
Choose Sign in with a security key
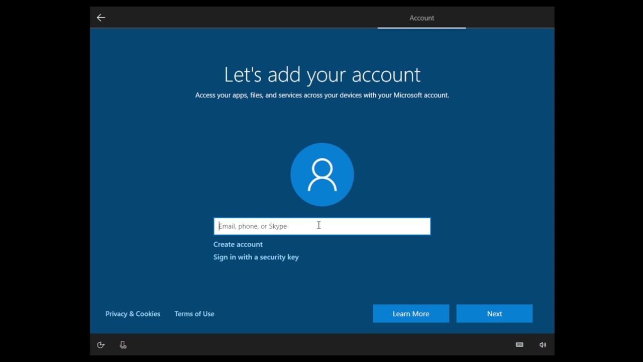pos(256,257)
